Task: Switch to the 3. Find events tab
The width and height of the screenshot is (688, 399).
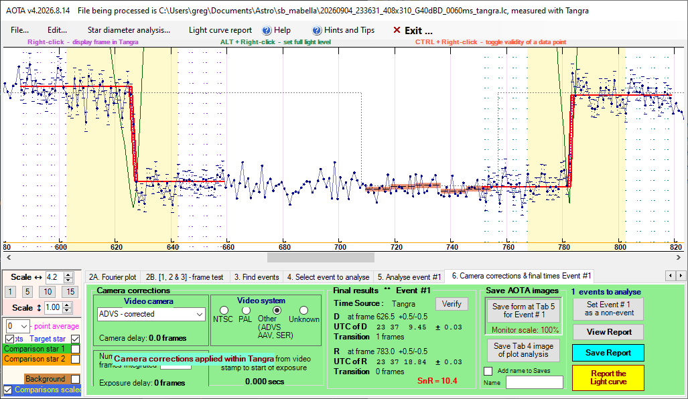Action: click(x=257, y=277)
